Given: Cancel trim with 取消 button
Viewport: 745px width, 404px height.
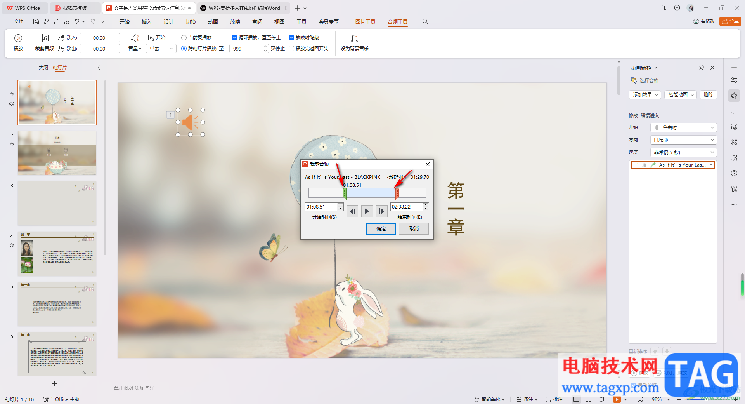Looking at the screenshot, I should tap(414, 229).
